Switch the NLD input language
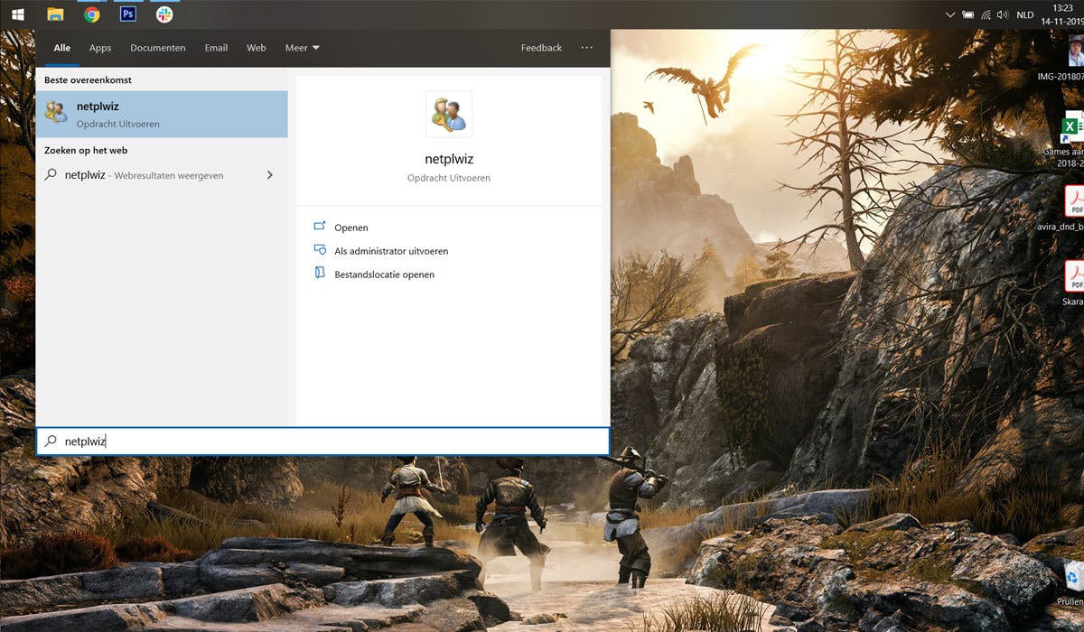The height and width of the screenshot is (632, 1084). [1024, 14]
